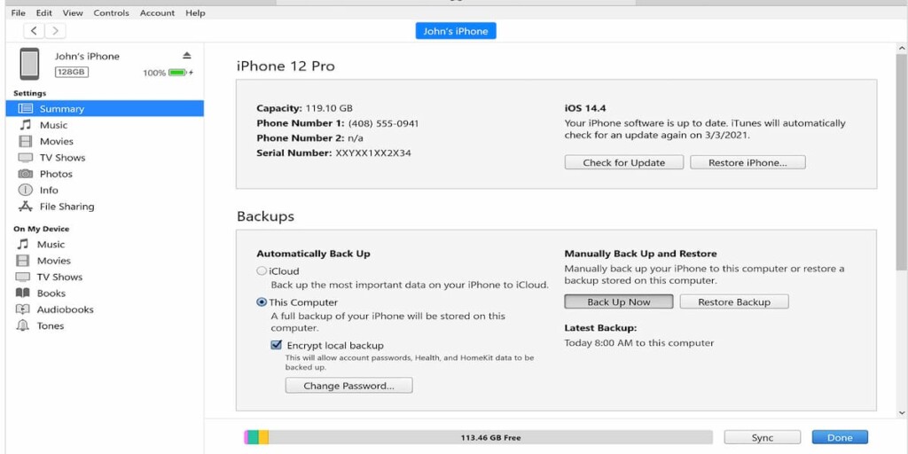Uncheck the Encrypt local backup checkbox
The image size is (908, 454).
tap(277, 345)
